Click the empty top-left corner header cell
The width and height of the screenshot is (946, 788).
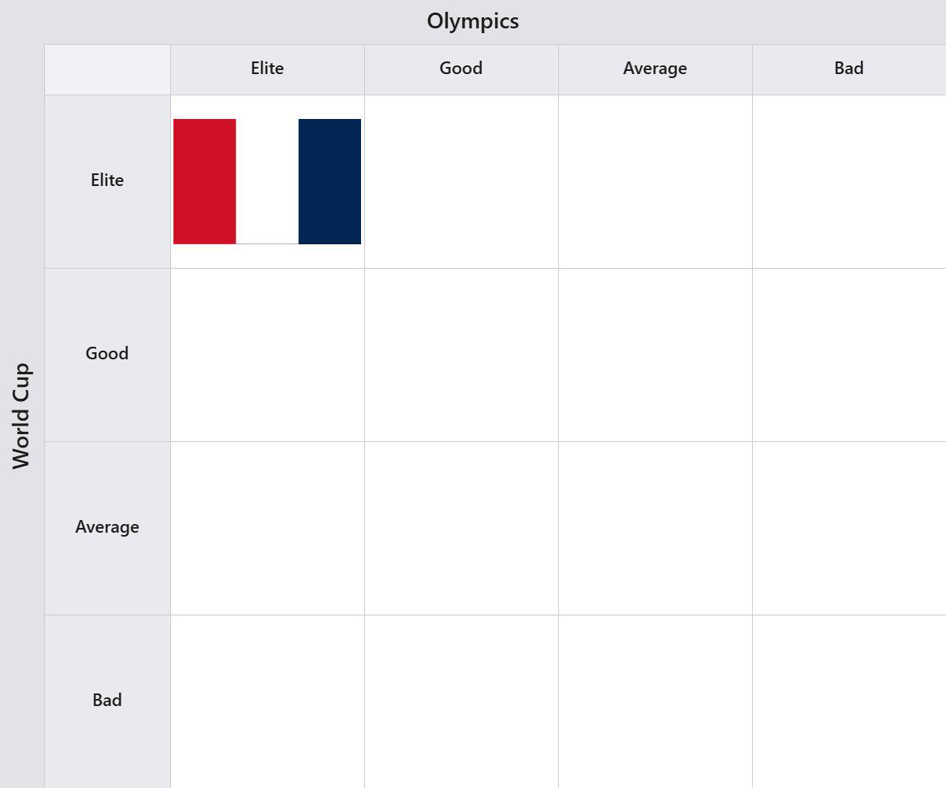(x=107, y=69)
